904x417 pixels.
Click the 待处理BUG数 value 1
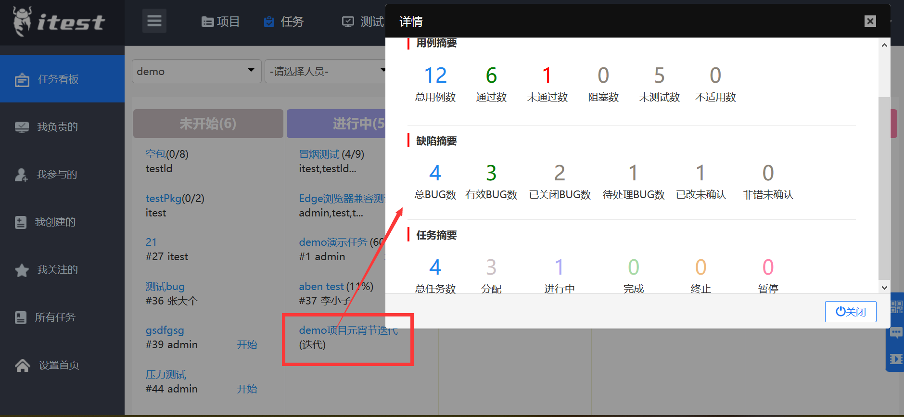click(x=633, y=173)
